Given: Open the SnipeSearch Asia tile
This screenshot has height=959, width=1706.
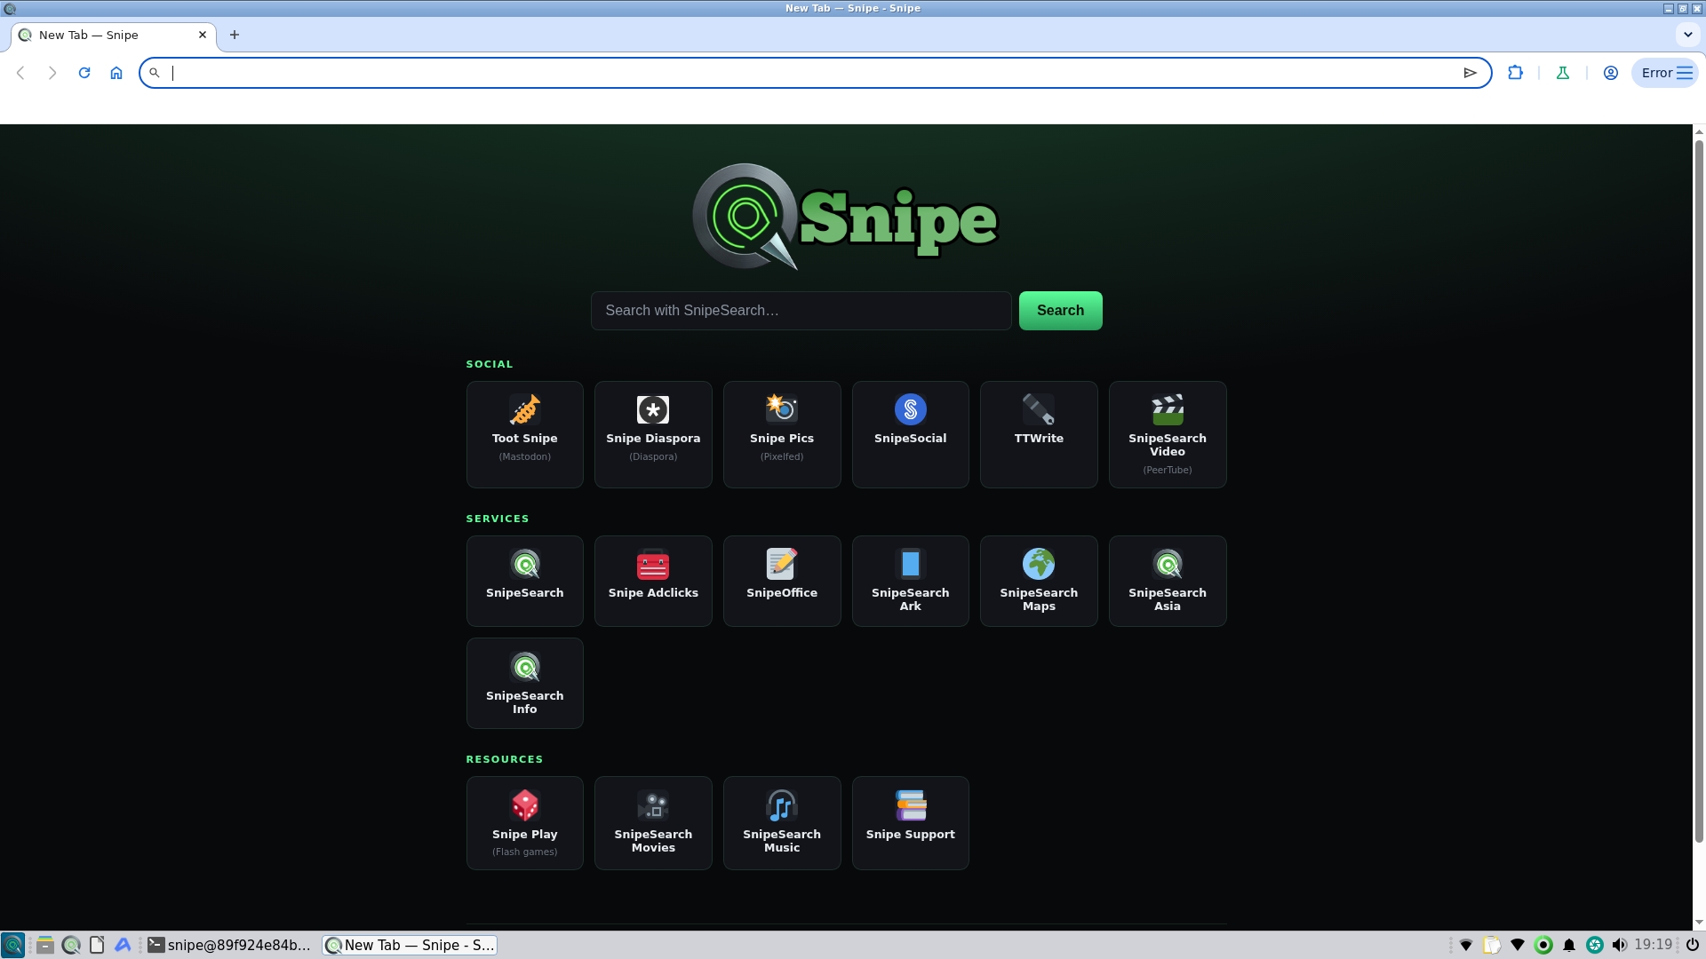Looking at the screenshot, I should (1168, 581).
